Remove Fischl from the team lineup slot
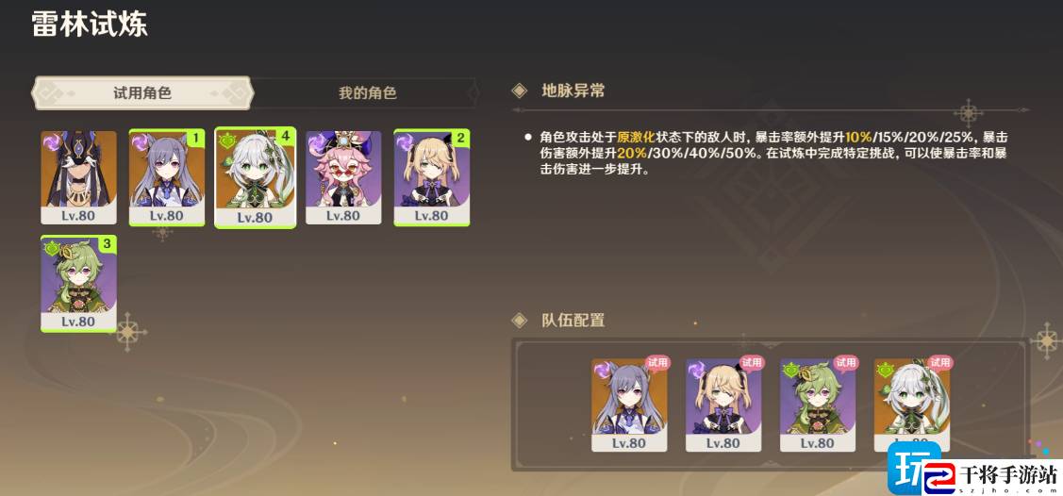Viewport: 1063px width, 496px height. point(723,405)
